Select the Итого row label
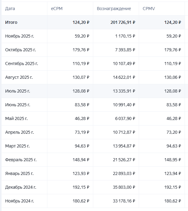The image size is (188, 211). [x=11, y=22]
